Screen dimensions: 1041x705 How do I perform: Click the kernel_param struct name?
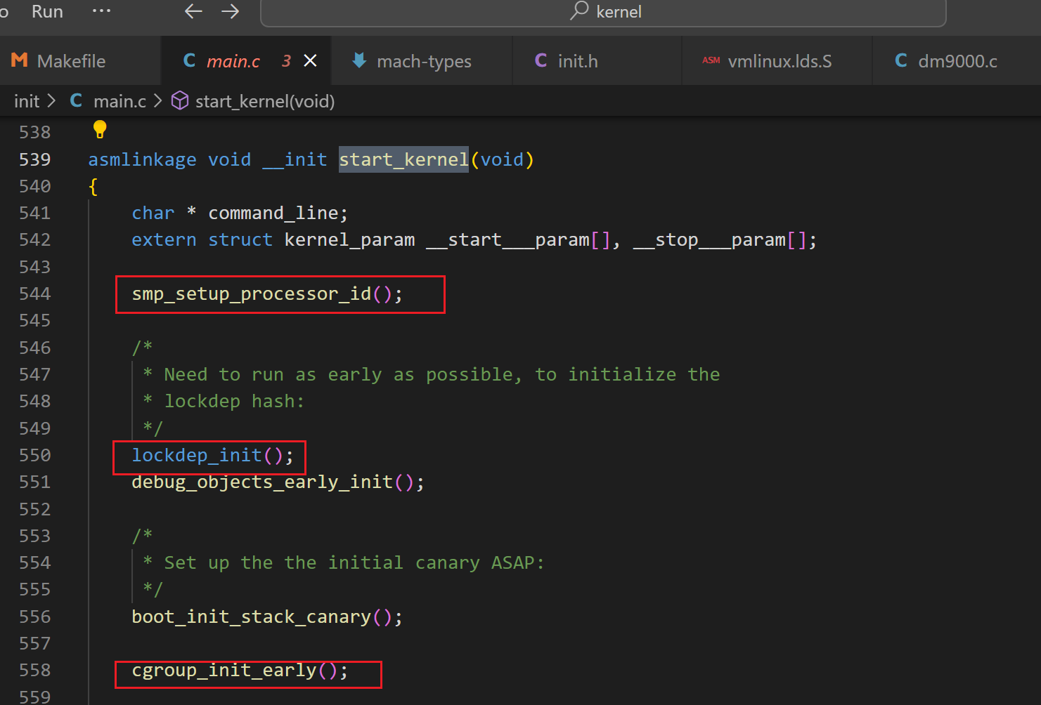349,240
